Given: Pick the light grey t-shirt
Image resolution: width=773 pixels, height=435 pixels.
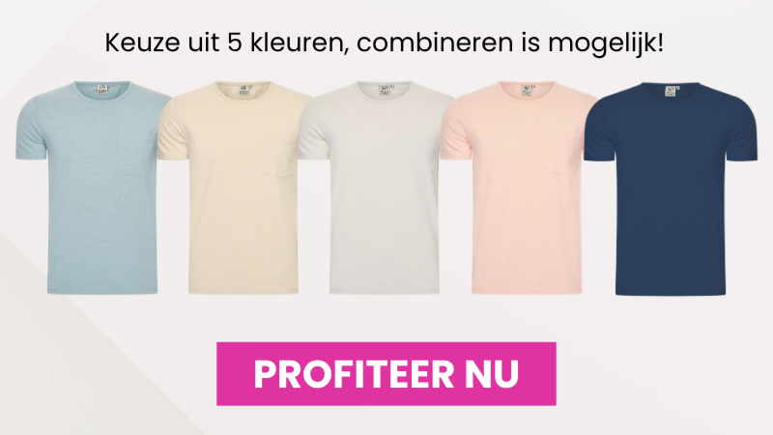Looking at the screenshot, I should tap(377, 188).
